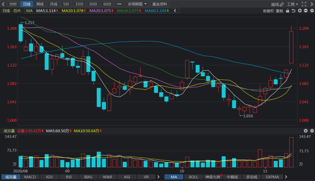Show more indicator tabs after VR
This screenshot has height=181, width=315.
158,177
